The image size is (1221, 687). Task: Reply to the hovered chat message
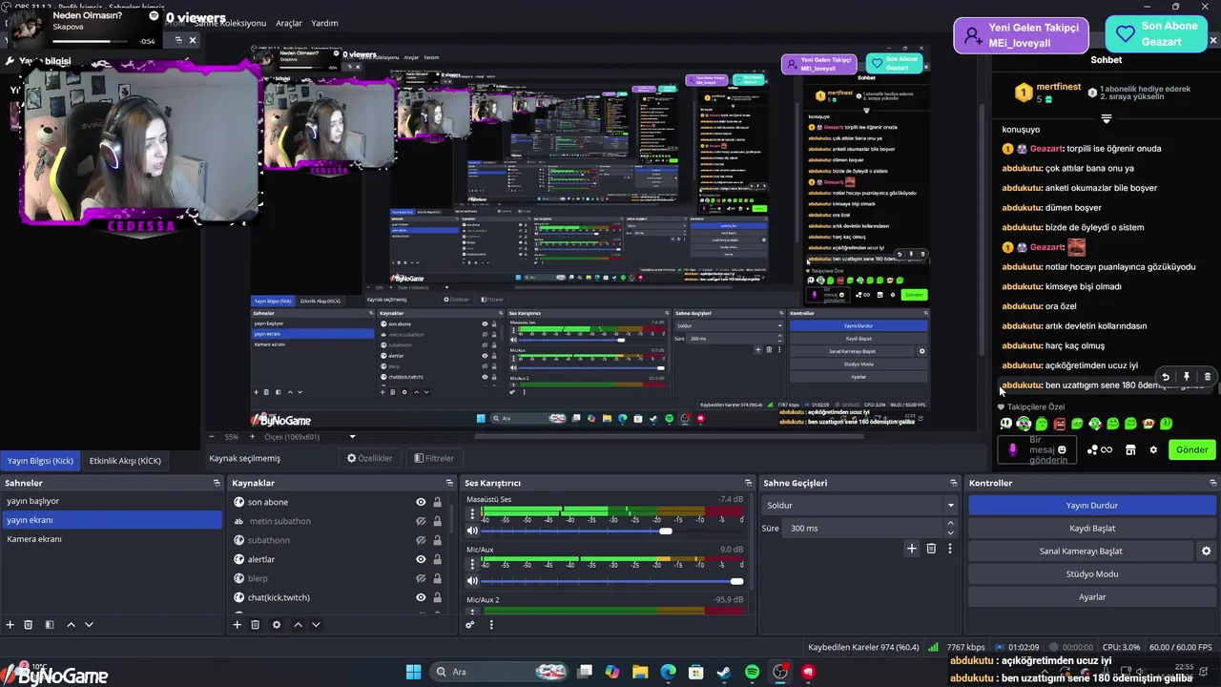click(1165, 377)
